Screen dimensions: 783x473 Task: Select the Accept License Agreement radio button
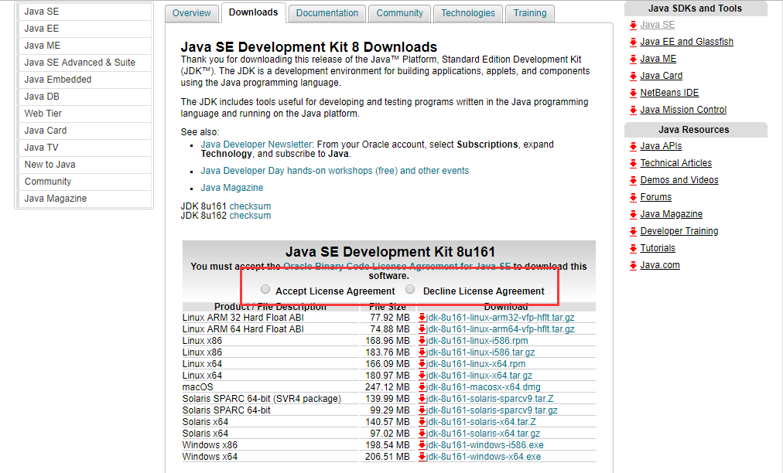(265, 289)
